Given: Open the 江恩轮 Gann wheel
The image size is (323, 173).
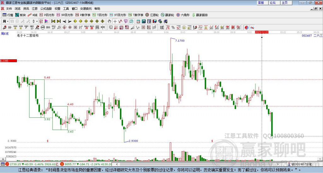Looking at the screenshot, I should 152,15.
